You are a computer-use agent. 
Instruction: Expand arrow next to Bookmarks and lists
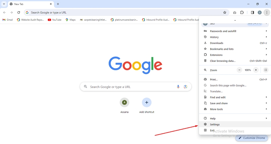click(x=266, y=49)
